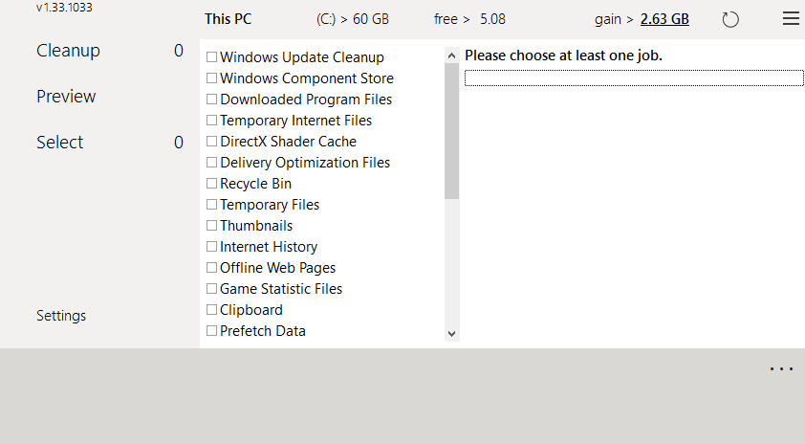The width and height of the screenshot is (805, 444).
Task: Tick the DirectX Shader Cache checkbox
Action: [212, 142]
